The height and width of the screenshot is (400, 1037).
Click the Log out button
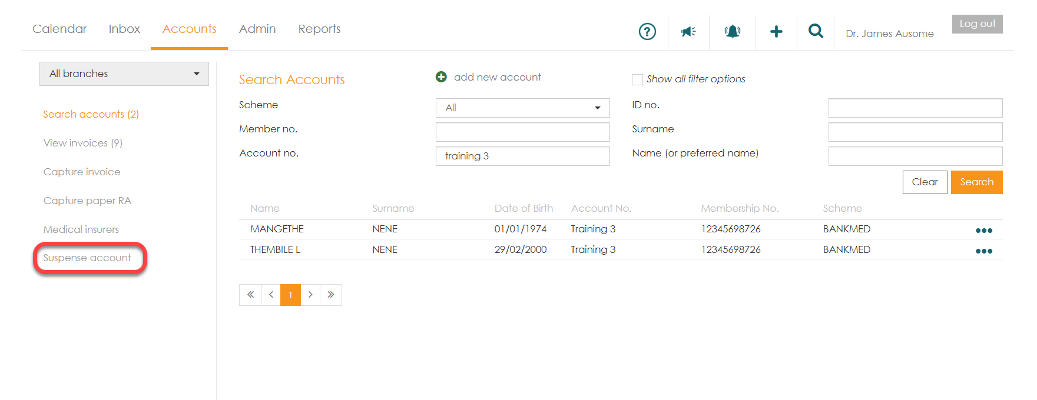pyautogui.click(x=977, y=24)
